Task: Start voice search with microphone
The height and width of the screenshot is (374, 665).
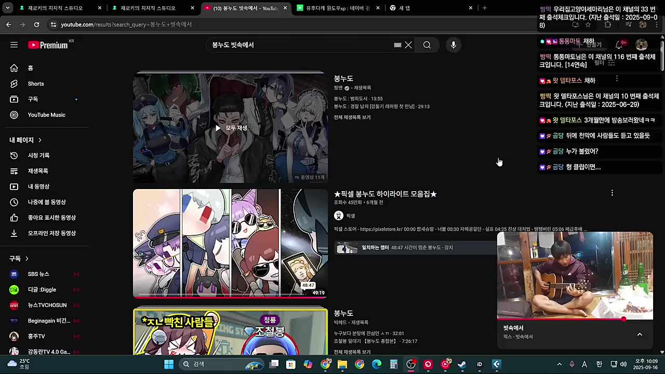Action: (x=454, y=45)
